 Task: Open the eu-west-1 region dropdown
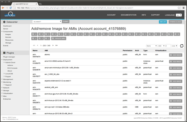[47, 22]
